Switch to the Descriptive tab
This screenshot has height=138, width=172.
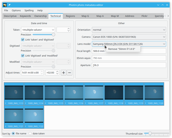10,16
